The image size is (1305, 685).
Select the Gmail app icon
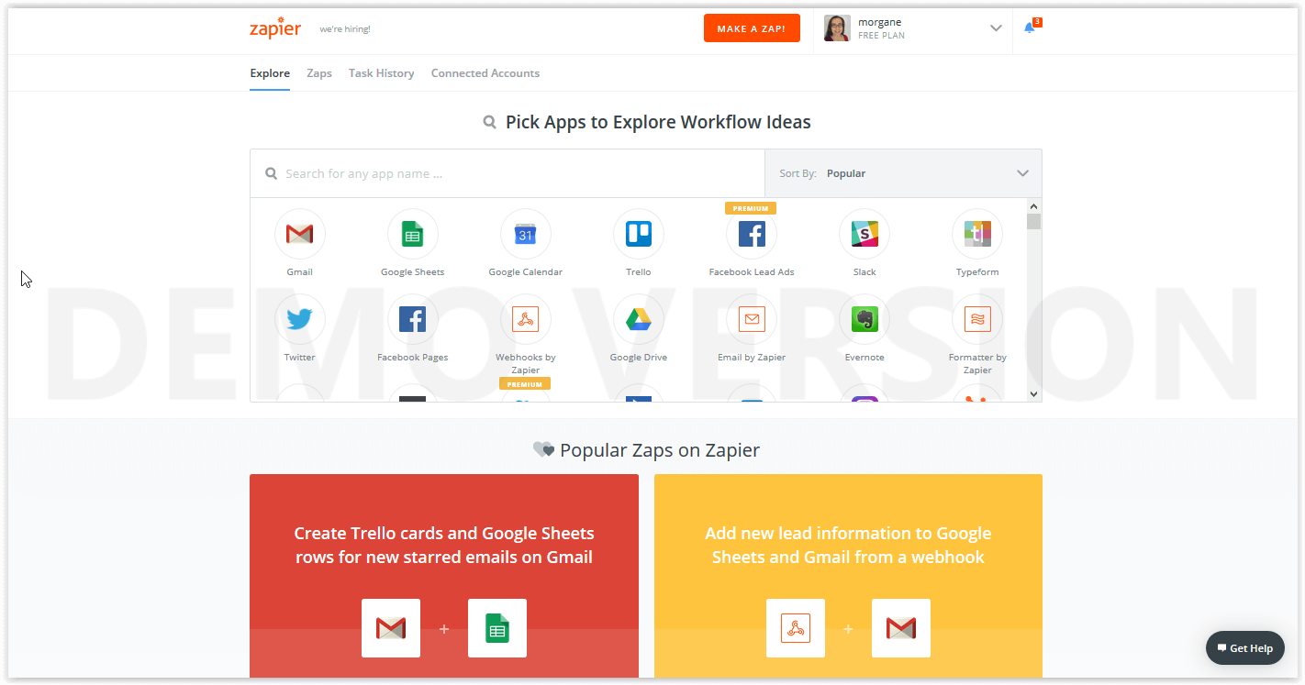(299, 235)
